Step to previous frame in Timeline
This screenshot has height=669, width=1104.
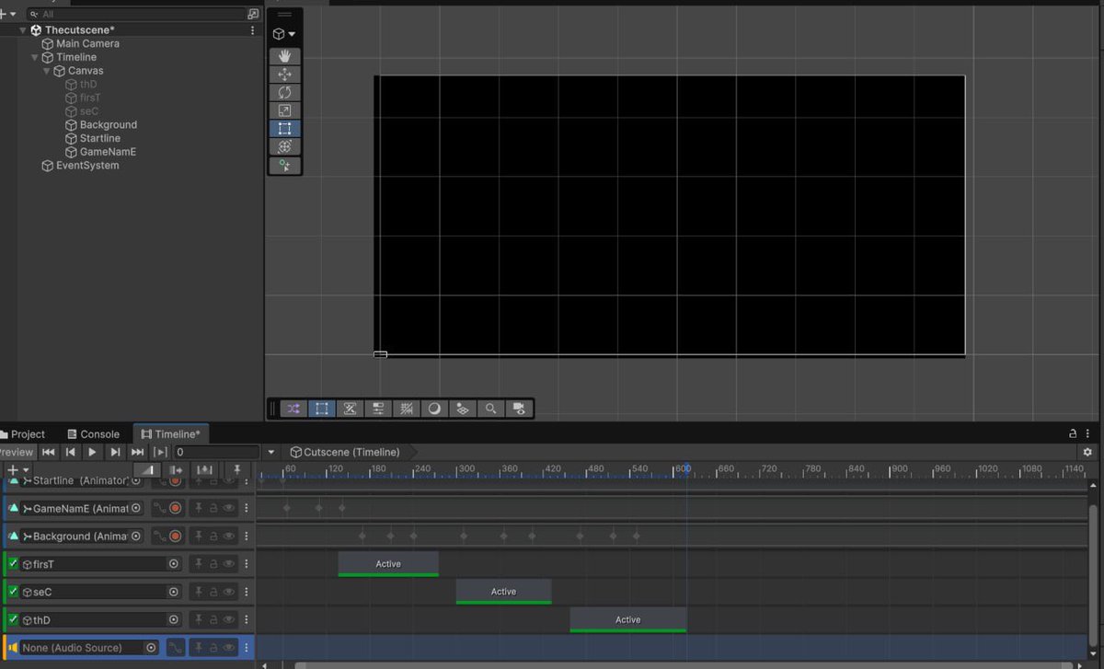[x=70, y=452]
